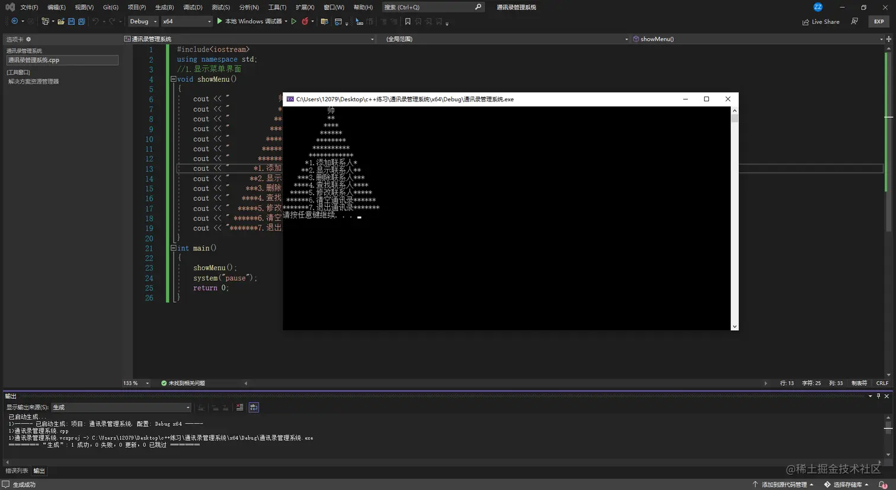Click the notifications bell in status bar
Screen dimensions: 896x490
click(882, 485)
